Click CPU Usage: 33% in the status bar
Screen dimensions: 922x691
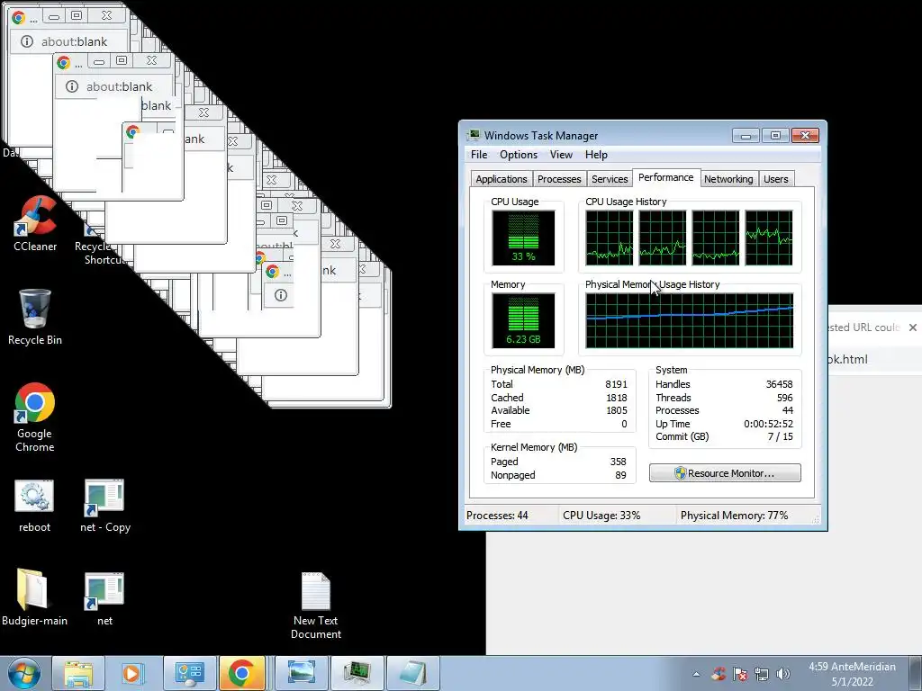[x=601, y=516]
